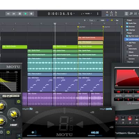Toggle Pattern Gate step 2 button

click(123, 118)
